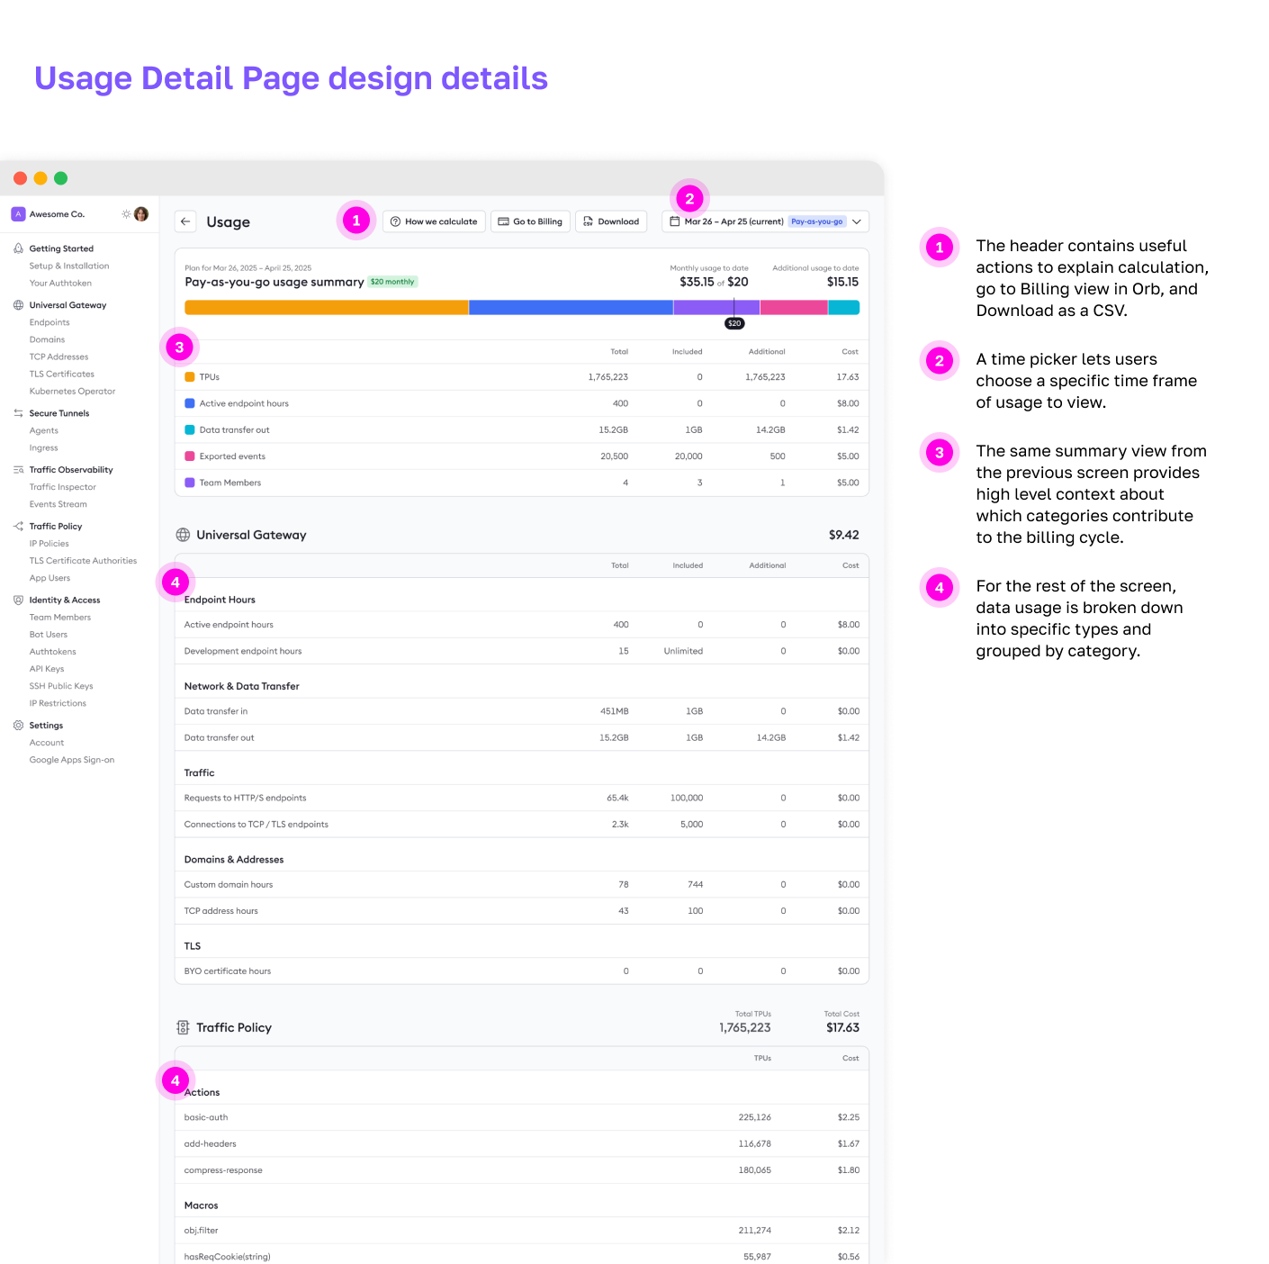Click the $20 marker on usage bar

(734, 323)
